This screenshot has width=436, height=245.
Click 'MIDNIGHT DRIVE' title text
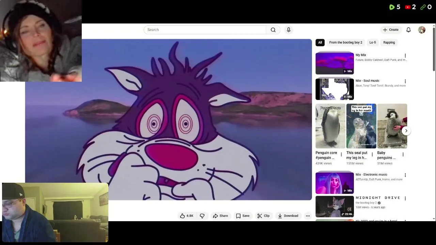tap(377, 198)
